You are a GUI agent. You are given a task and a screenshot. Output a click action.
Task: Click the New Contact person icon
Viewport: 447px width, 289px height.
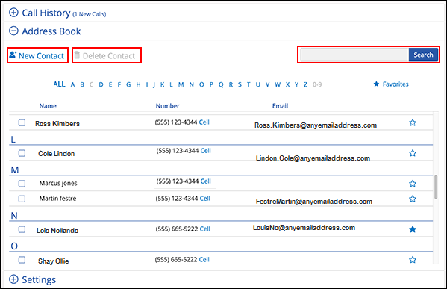point(13,55)
